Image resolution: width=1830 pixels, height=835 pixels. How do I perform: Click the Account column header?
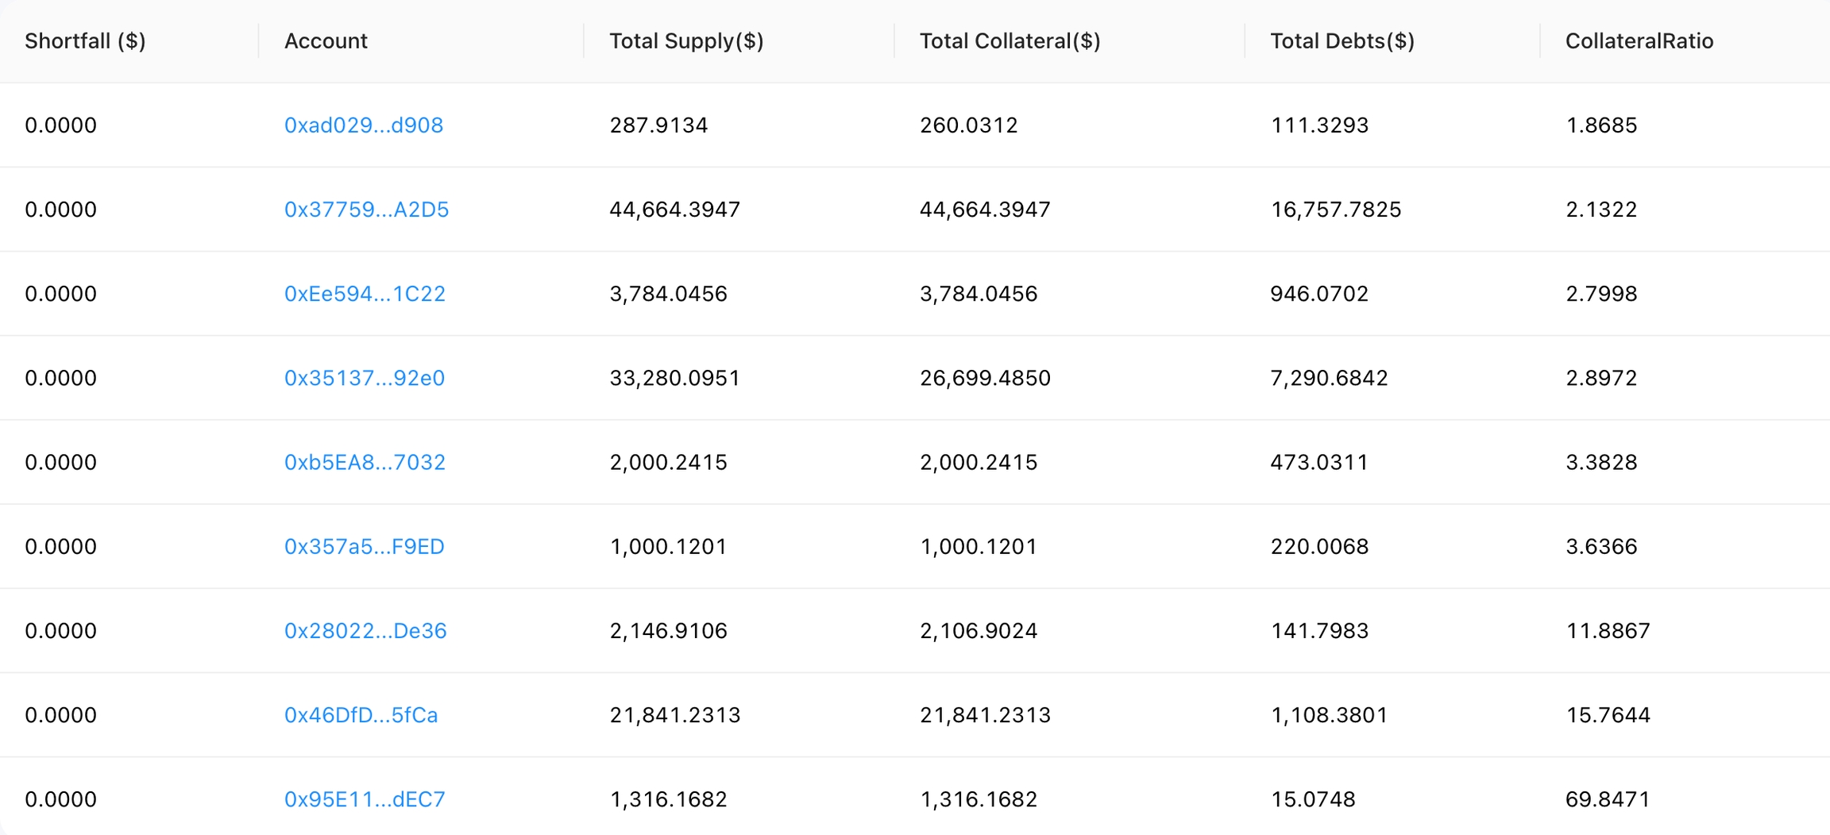(x=326, y=41)
